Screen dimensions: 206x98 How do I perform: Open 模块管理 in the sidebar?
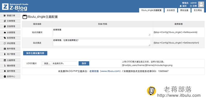(x=10, y=66)
